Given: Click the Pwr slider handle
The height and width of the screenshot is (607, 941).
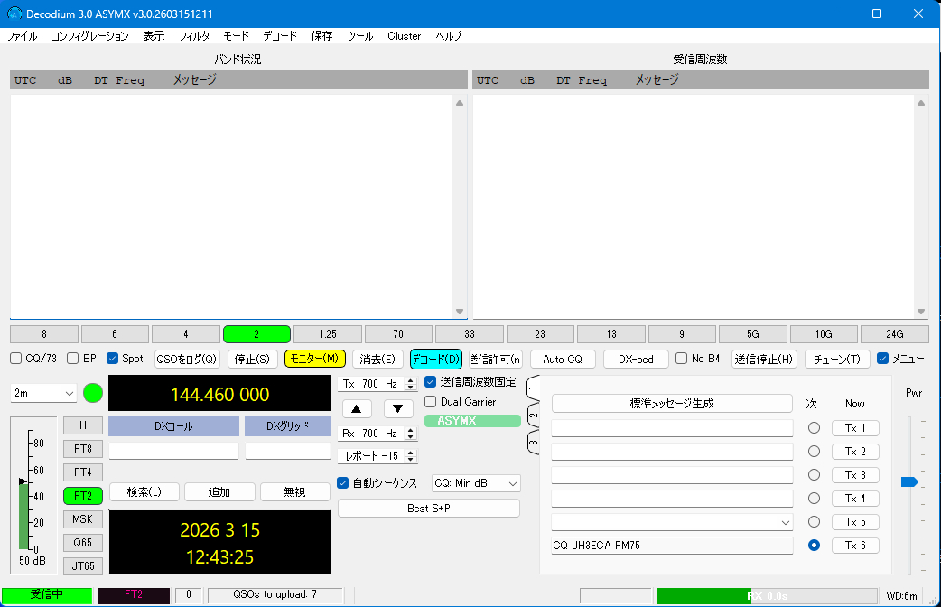Looking at the screenshot, I should [x=909, y=482].
